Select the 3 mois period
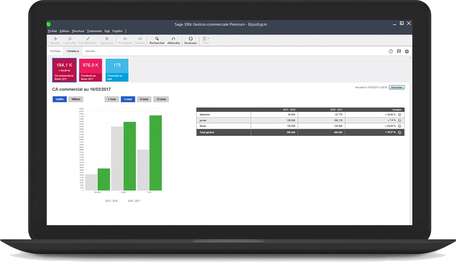The width and height of the screenshot is (456, 262). pyautogui.click(x=128, y=99)
